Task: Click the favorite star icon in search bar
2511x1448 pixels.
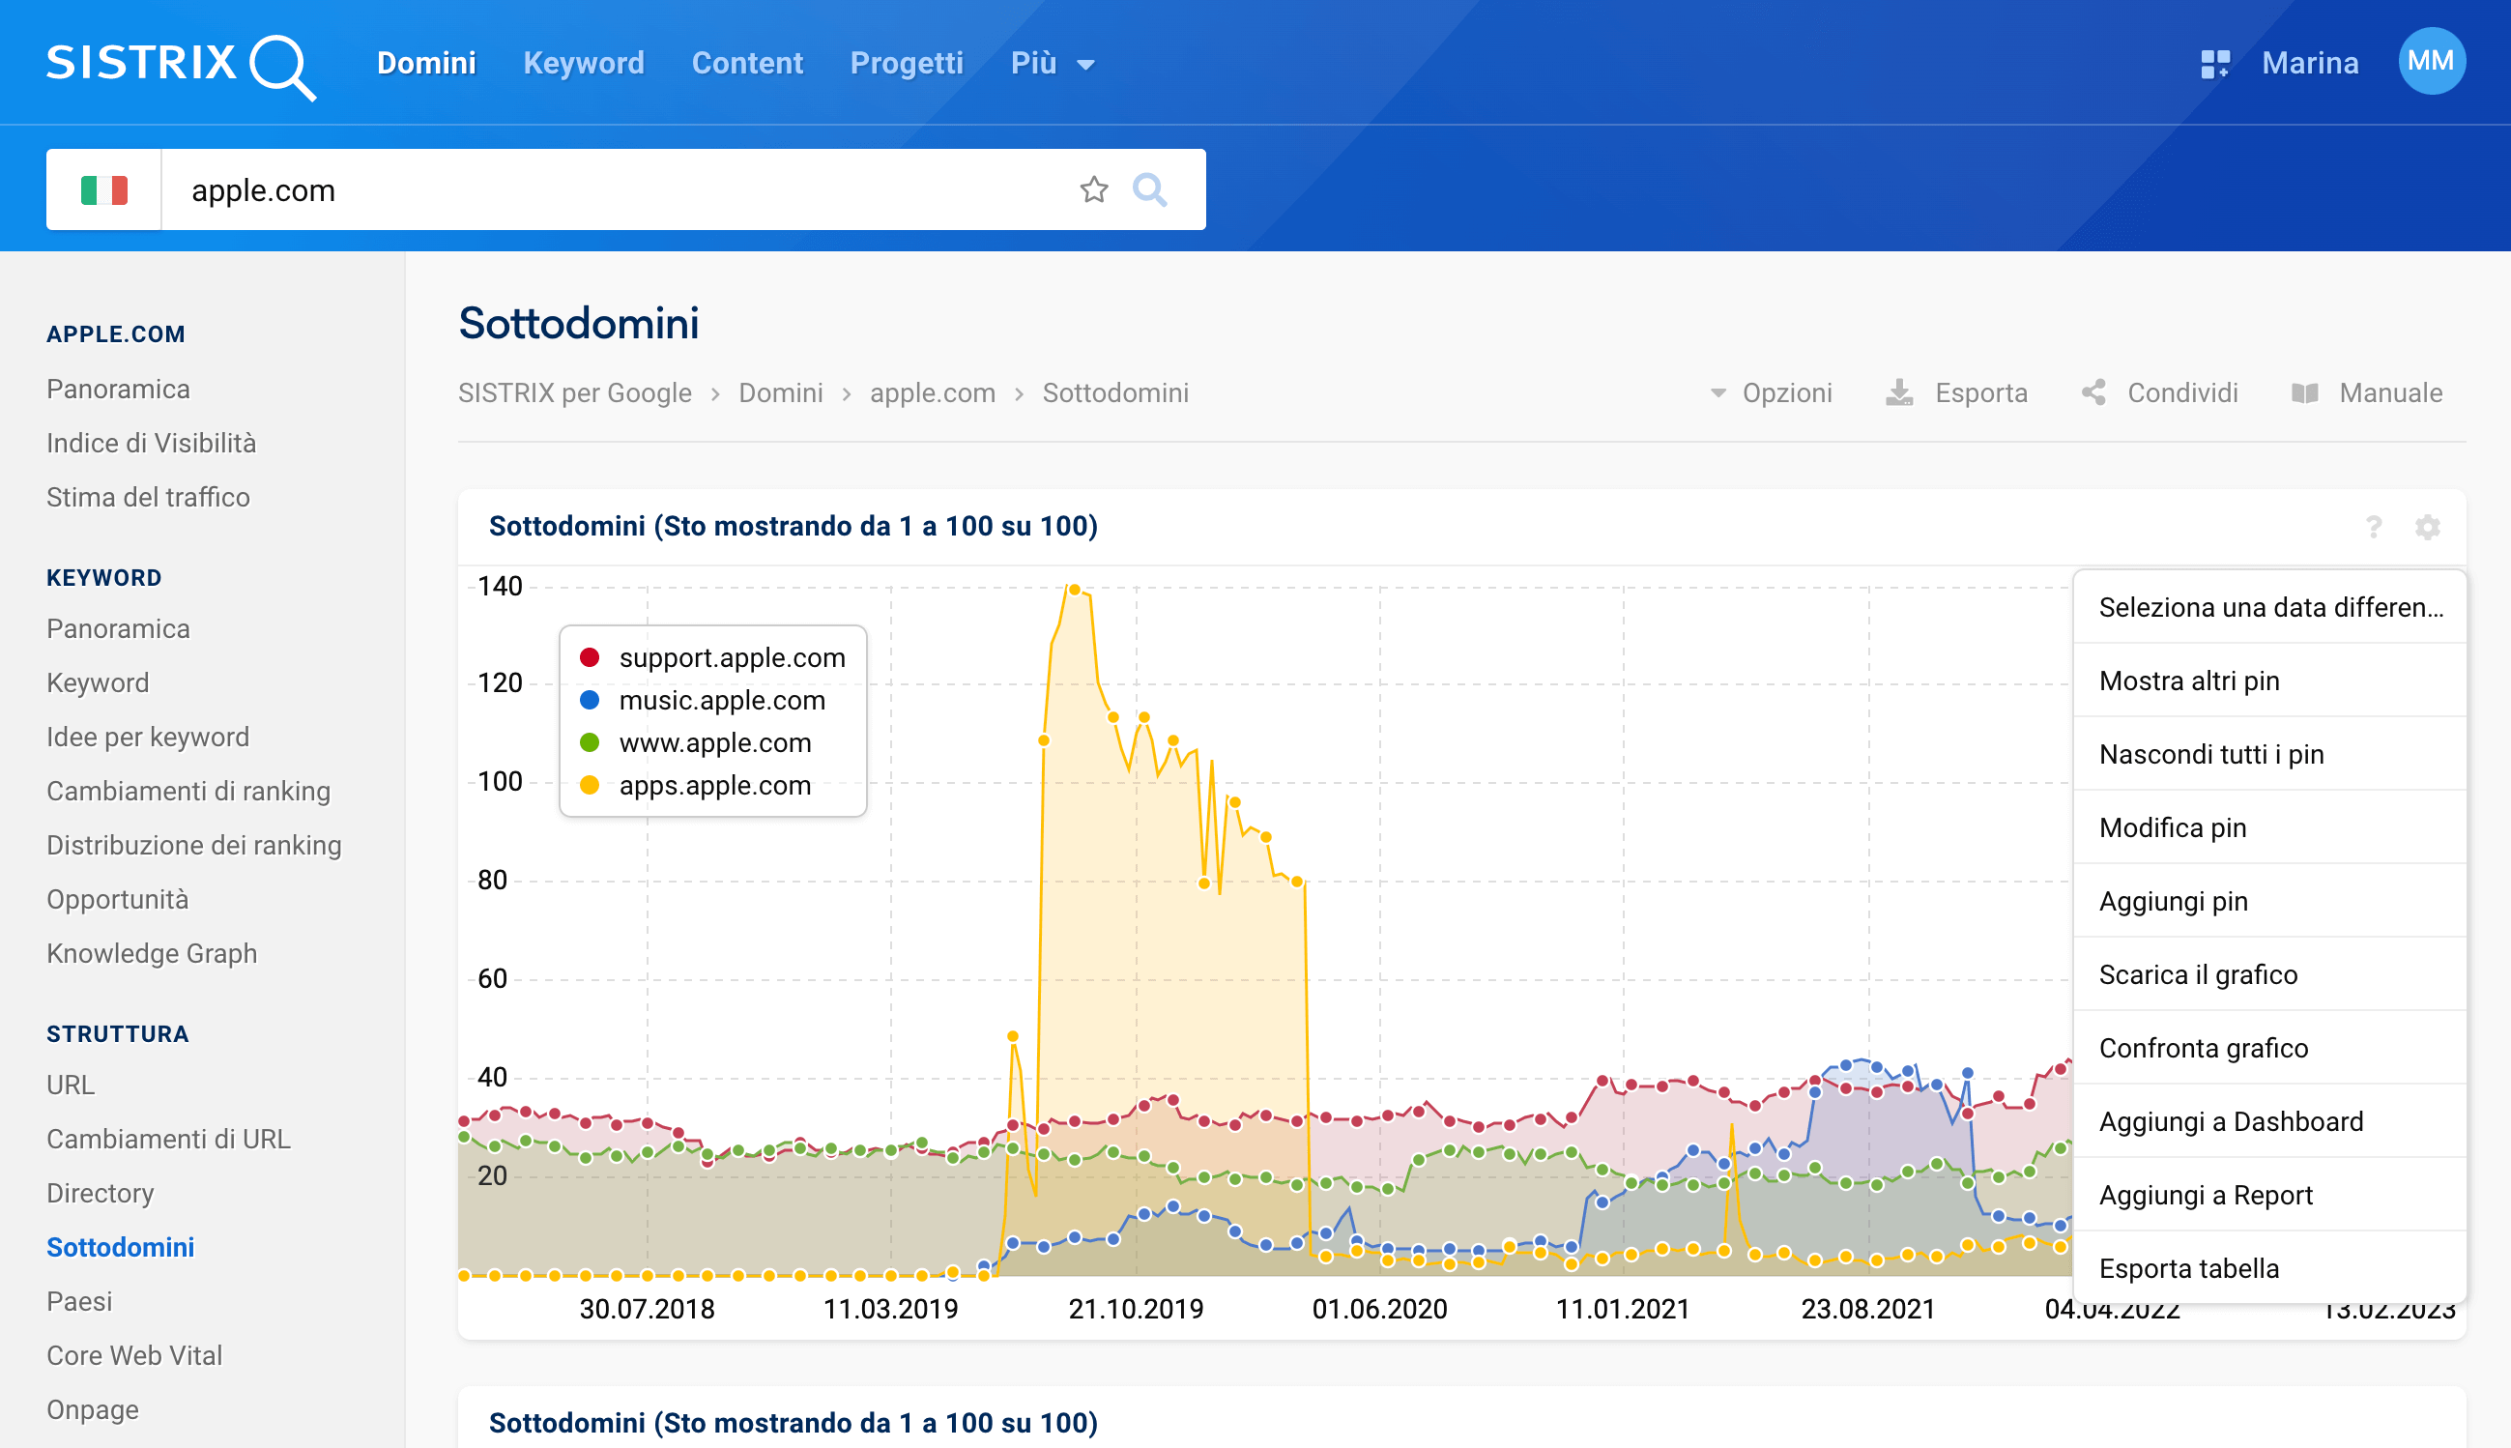Action: (1093, 189)
